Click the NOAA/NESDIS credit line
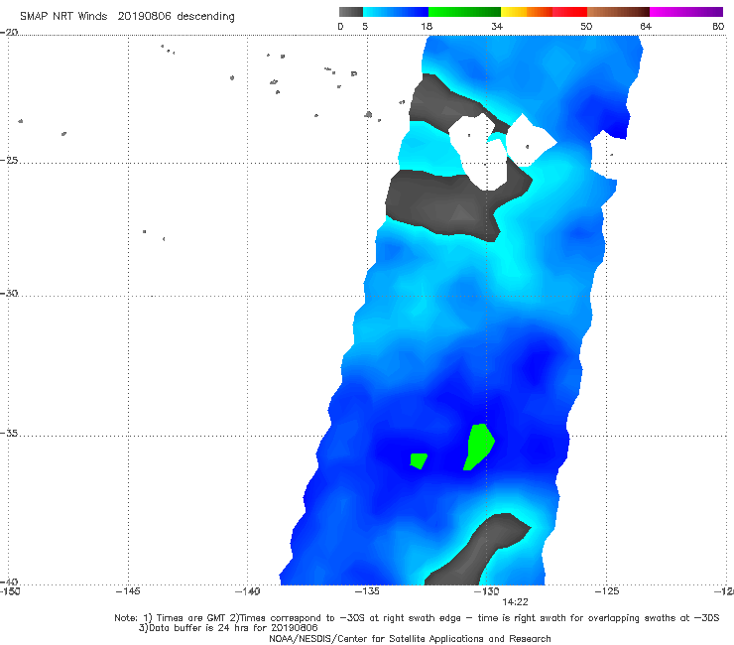 [410, 638]
